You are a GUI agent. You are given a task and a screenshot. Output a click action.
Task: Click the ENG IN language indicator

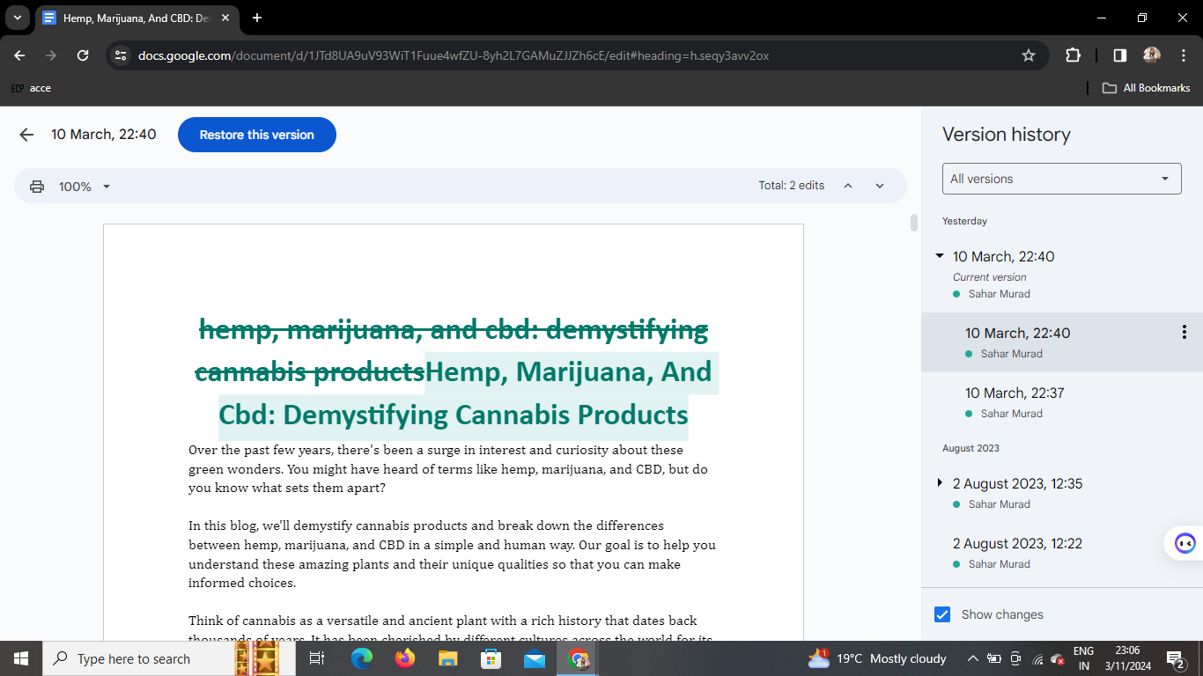pyautogui.click(x=1084, y=658)
